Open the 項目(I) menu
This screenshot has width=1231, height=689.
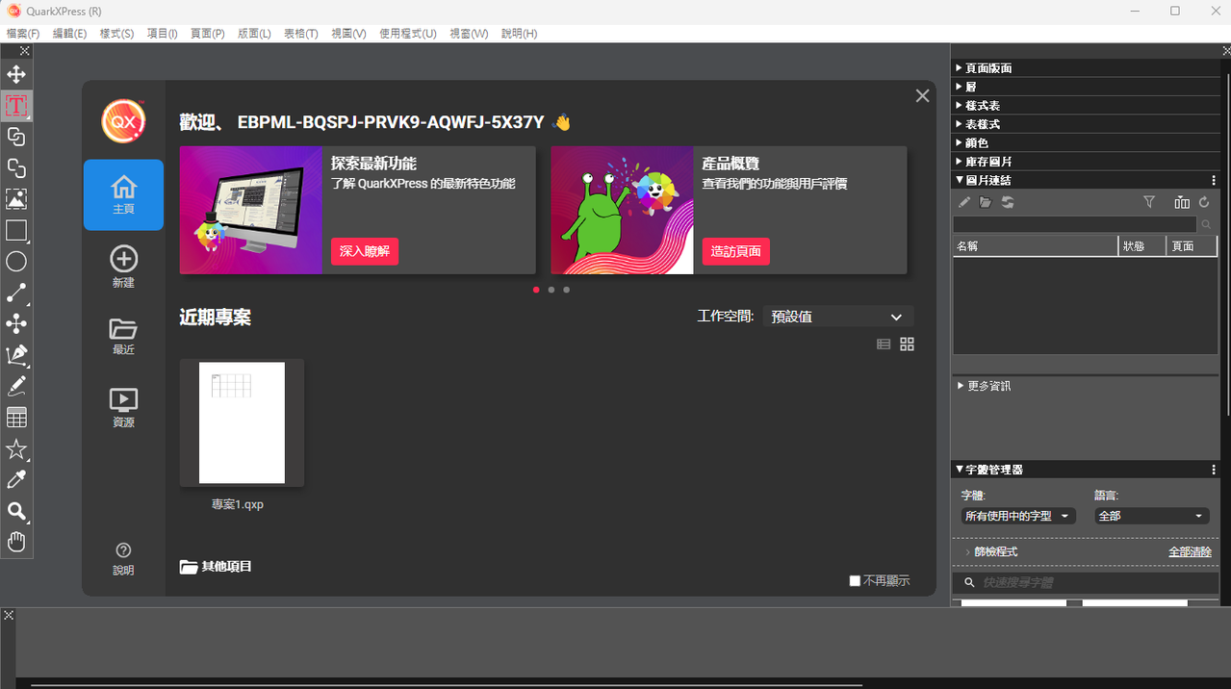coord(162,34)
